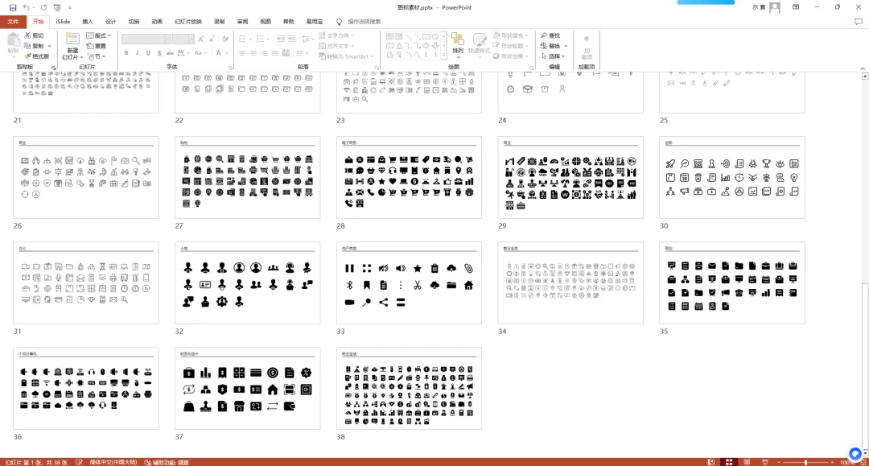Switch to the 幻灯片放映 slideshow tab
Viewport: 869px width, 466px height.
pos(188,22)
